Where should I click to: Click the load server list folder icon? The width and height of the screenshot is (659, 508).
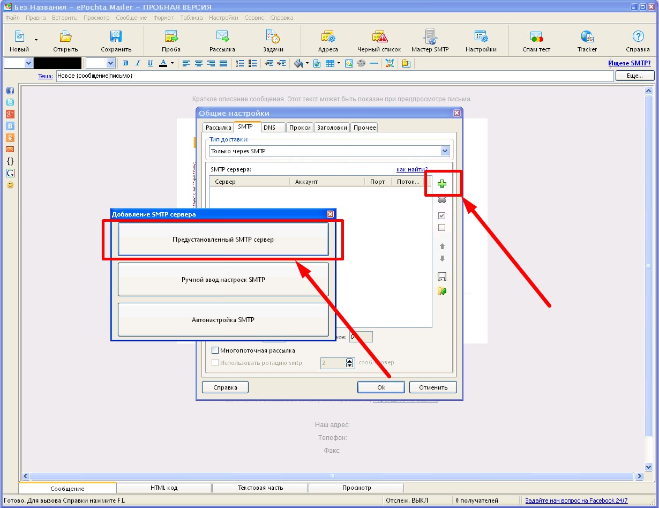point(442,291)
